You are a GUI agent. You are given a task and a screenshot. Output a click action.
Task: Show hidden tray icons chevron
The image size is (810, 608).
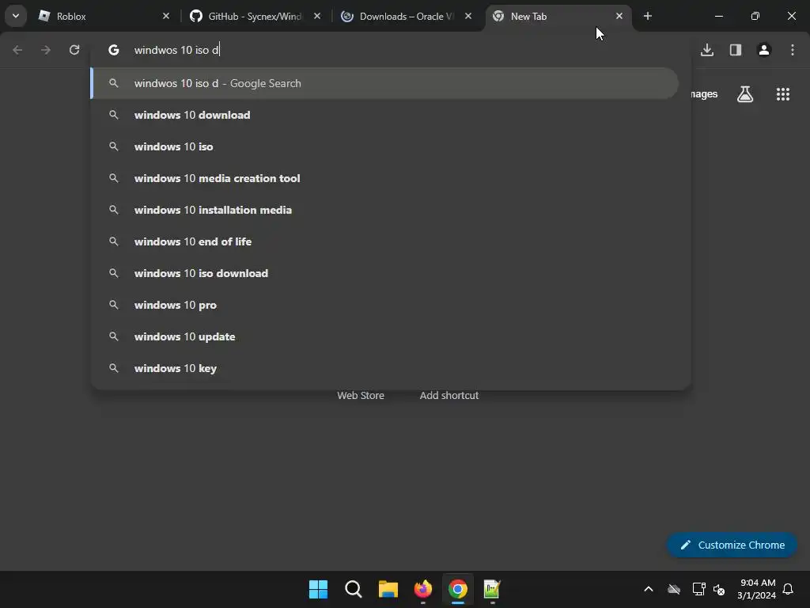pyautogui.click(x=649, y=589)
